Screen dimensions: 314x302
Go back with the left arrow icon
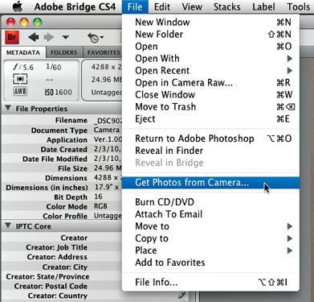[33, 37]
